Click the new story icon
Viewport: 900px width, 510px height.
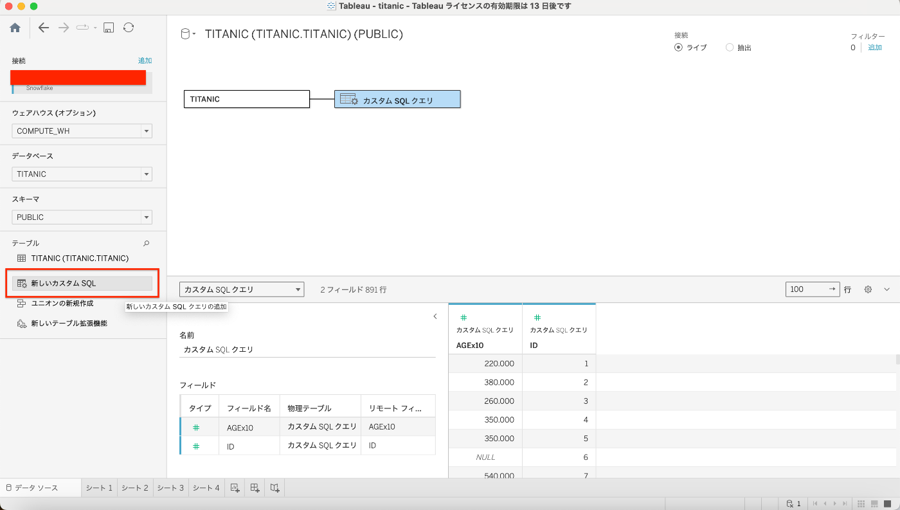pos(274,487)
